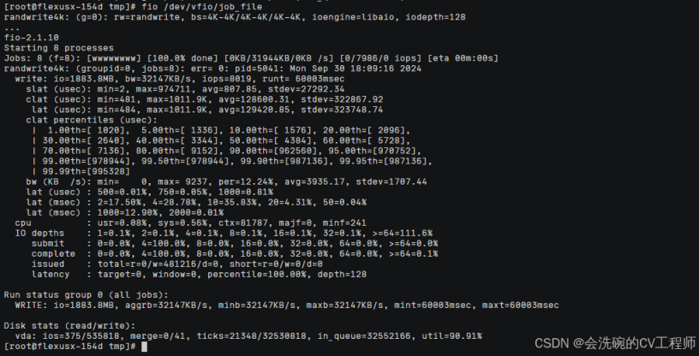Screen dimensions: 699x356
Task: Click the 'clat percentiles (usec):' heading
Action: pos(92,121)
